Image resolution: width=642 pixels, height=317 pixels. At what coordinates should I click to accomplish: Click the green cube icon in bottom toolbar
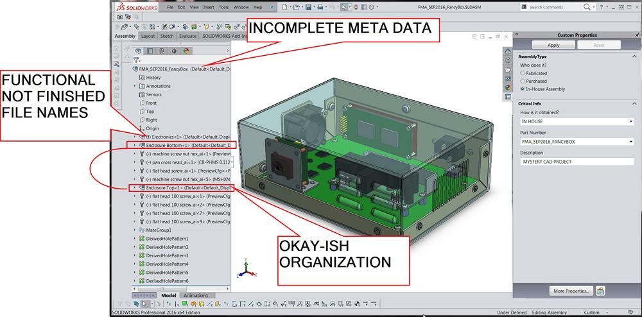(185, 304)
